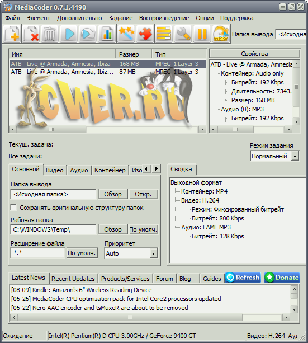308x343 pixels.
Task: Select Контейнер: Audio only tree item
Action: pyautogui.click(x=252, y=73)
